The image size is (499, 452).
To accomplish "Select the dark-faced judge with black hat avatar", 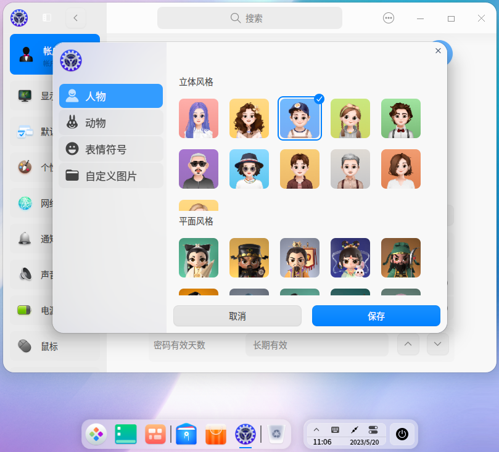I will click(x=249, y=258).
